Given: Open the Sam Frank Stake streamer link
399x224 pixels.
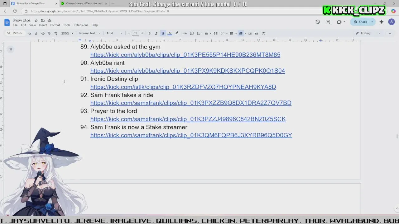Looking at the screenshot, I should tap(191, 135).
